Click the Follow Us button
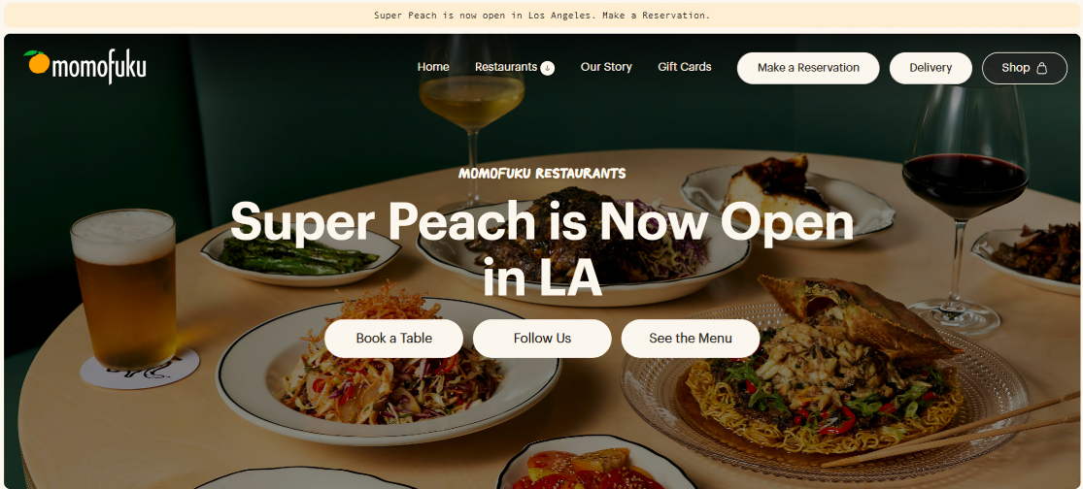Image resolution: width=1083 pixels, height=489 pixels. click(x=542, y=338)
